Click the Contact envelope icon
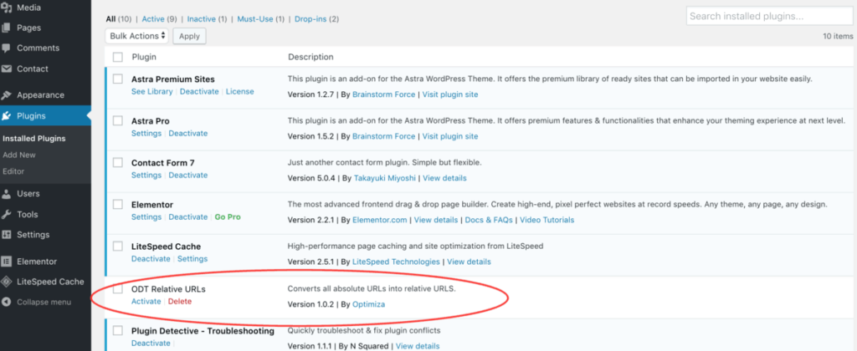857x351 pixels. point(6,69)
